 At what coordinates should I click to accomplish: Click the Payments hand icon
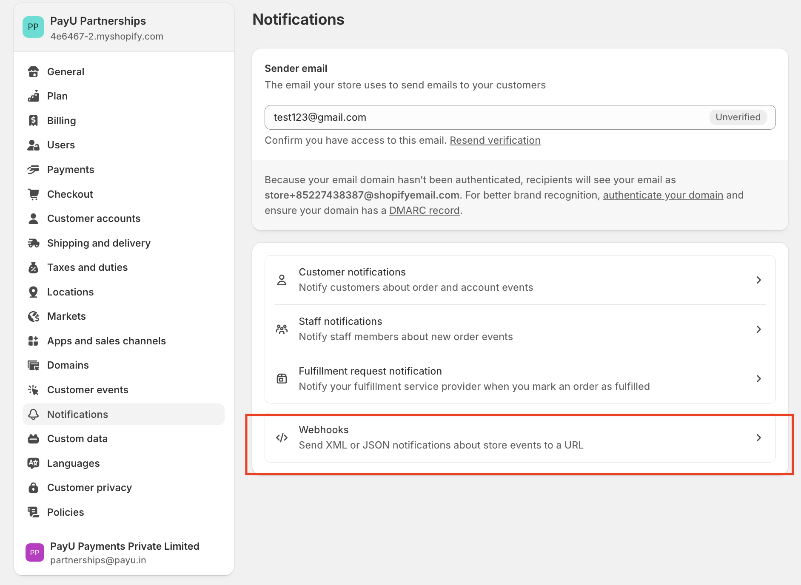click(34, 170)
